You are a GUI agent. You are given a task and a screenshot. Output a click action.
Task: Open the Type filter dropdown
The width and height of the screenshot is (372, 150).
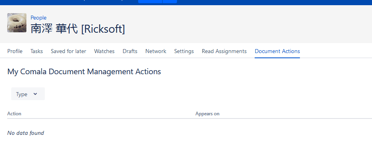tap(28, 94)
